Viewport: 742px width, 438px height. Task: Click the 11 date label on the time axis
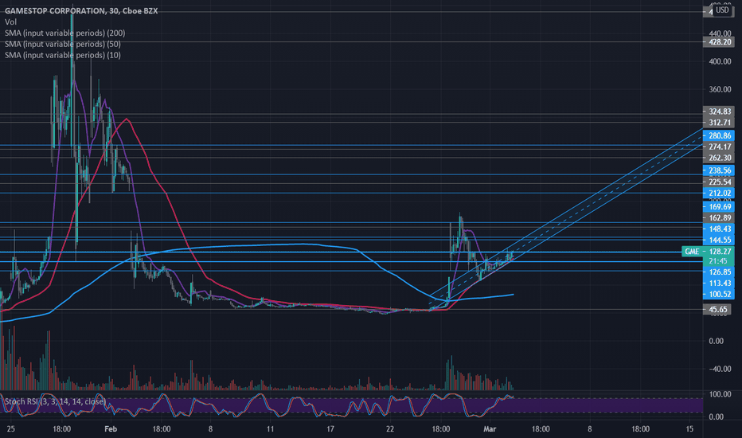click(x=270, y=429)
